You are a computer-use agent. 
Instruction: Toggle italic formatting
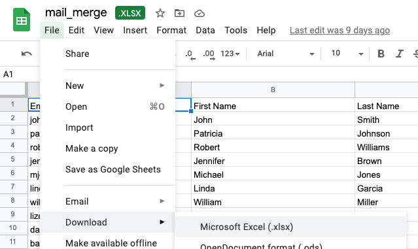click(399, 54)
